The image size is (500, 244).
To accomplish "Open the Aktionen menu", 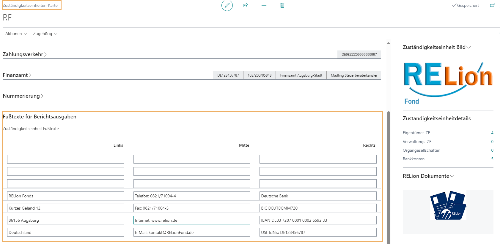I will tap(16, 34).
